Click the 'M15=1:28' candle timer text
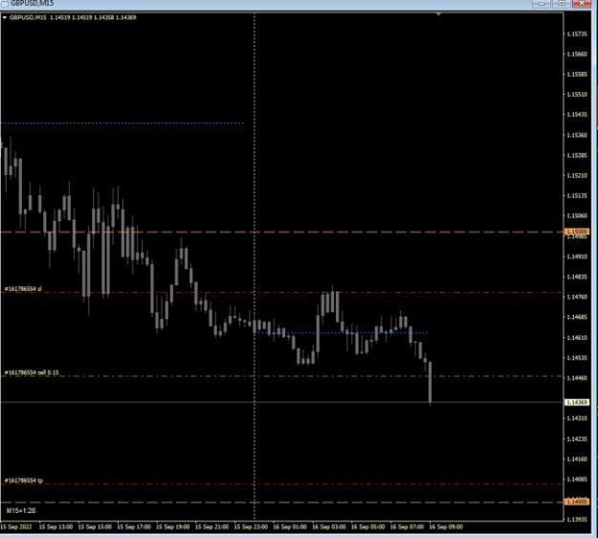Screen dimensions: 598x538 (x=21, y=510)
